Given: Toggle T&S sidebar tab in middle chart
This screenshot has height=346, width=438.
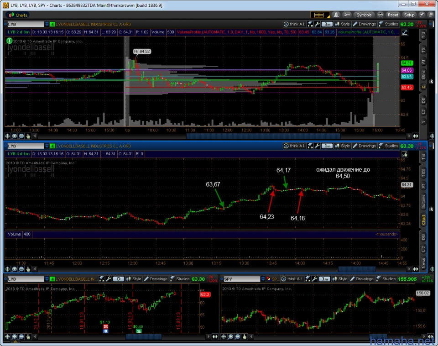Looking at the screenshot, I should click(x=423, y=173).
